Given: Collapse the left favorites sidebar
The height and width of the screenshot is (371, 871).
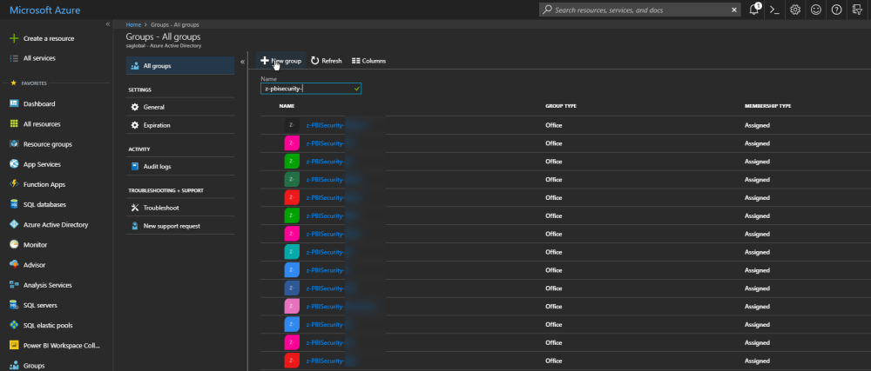Looking at the screenshot, I should (108, 25).
